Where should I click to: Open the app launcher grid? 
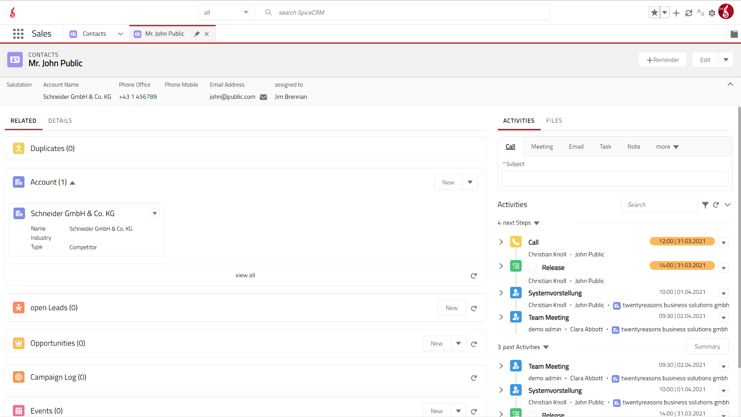click(18, 34)
